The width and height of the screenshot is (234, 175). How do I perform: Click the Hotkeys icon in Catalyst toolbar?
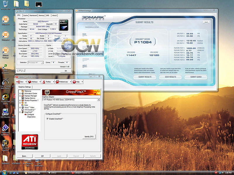(x=30, y=82)
